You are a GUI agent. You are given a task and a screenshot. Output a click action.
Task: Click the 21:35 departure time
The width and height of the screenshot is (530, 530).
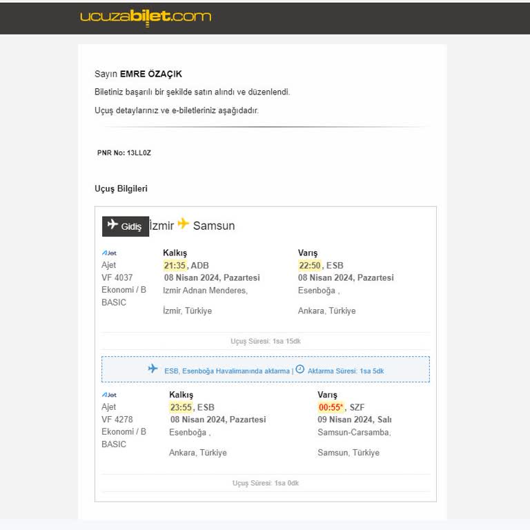175,266
